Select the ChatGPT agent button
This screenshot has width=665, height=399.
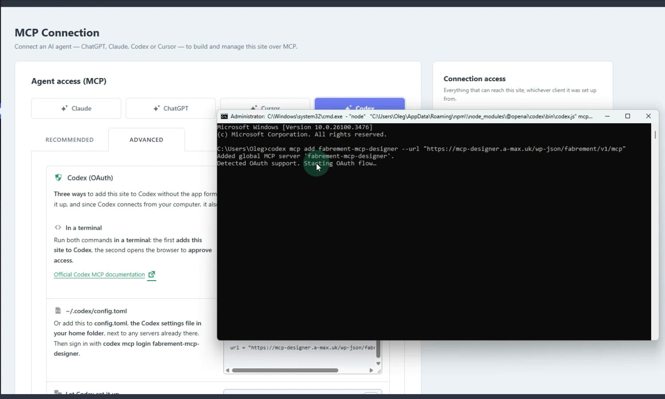click(171, 108)
